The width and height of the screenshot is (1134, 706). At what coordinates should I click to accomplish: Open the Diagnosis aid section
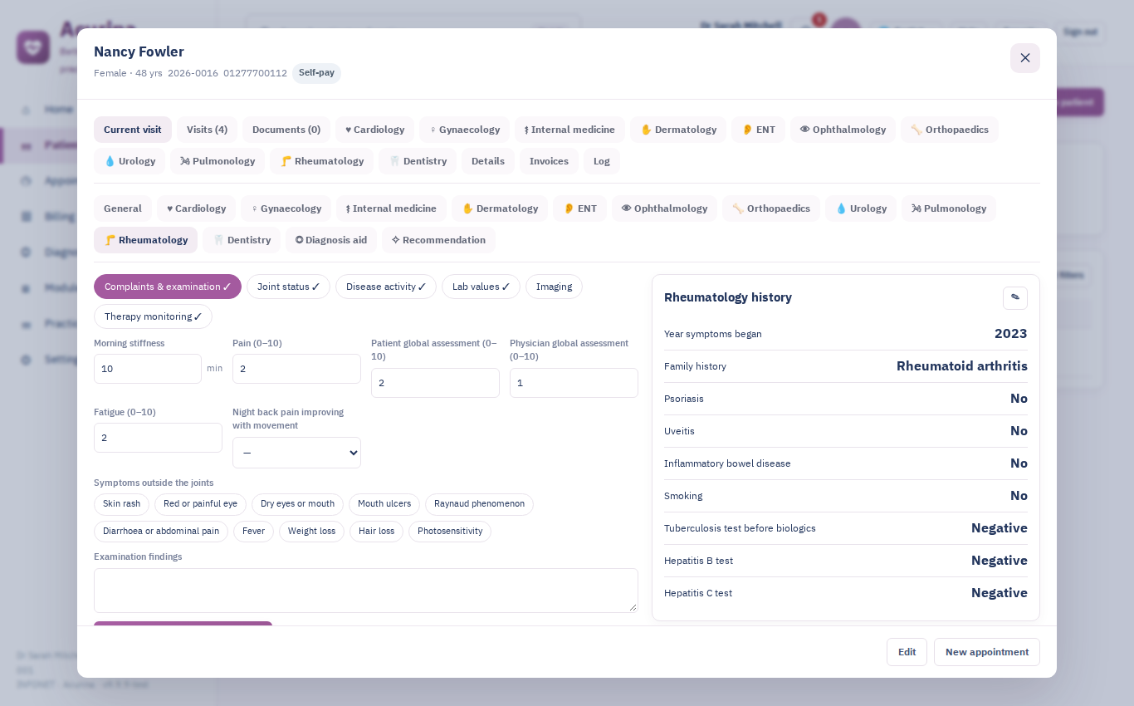pos(331,240)
